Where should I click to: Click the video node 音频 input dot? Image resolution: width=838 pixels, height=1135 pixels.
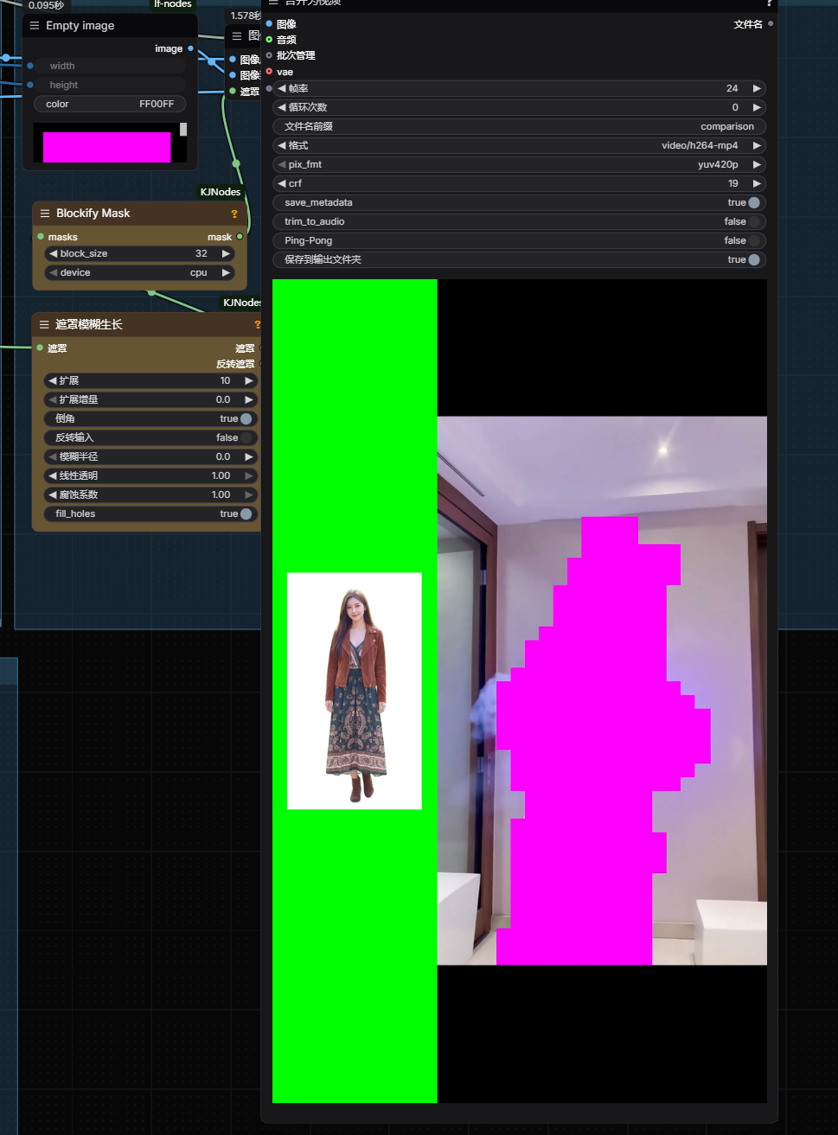[269, 40]
